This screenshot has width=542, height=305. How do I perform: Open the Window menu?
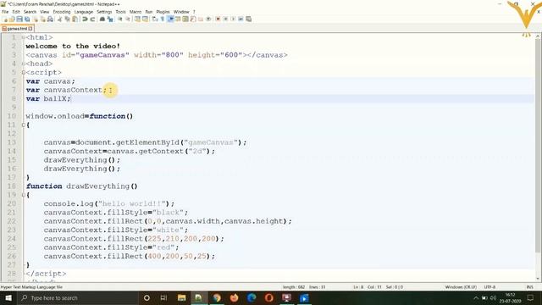181,12
